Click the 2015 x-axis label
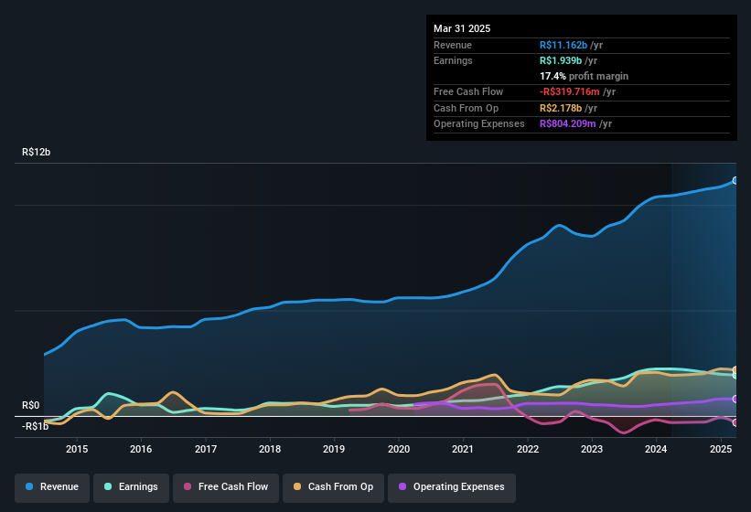 tap(77, 449)
